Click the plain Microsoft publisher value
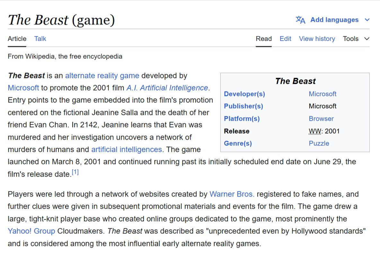The height and width of the screenshot is (263, 380). 323,106
